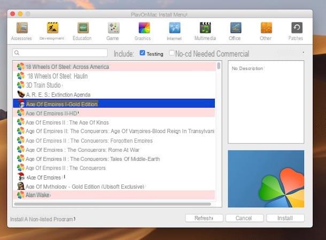Viewport: 326px width, 240px height.
Task: Click the A.R.E.S. Extinction Agenda icon
Action: click(21, 94)
